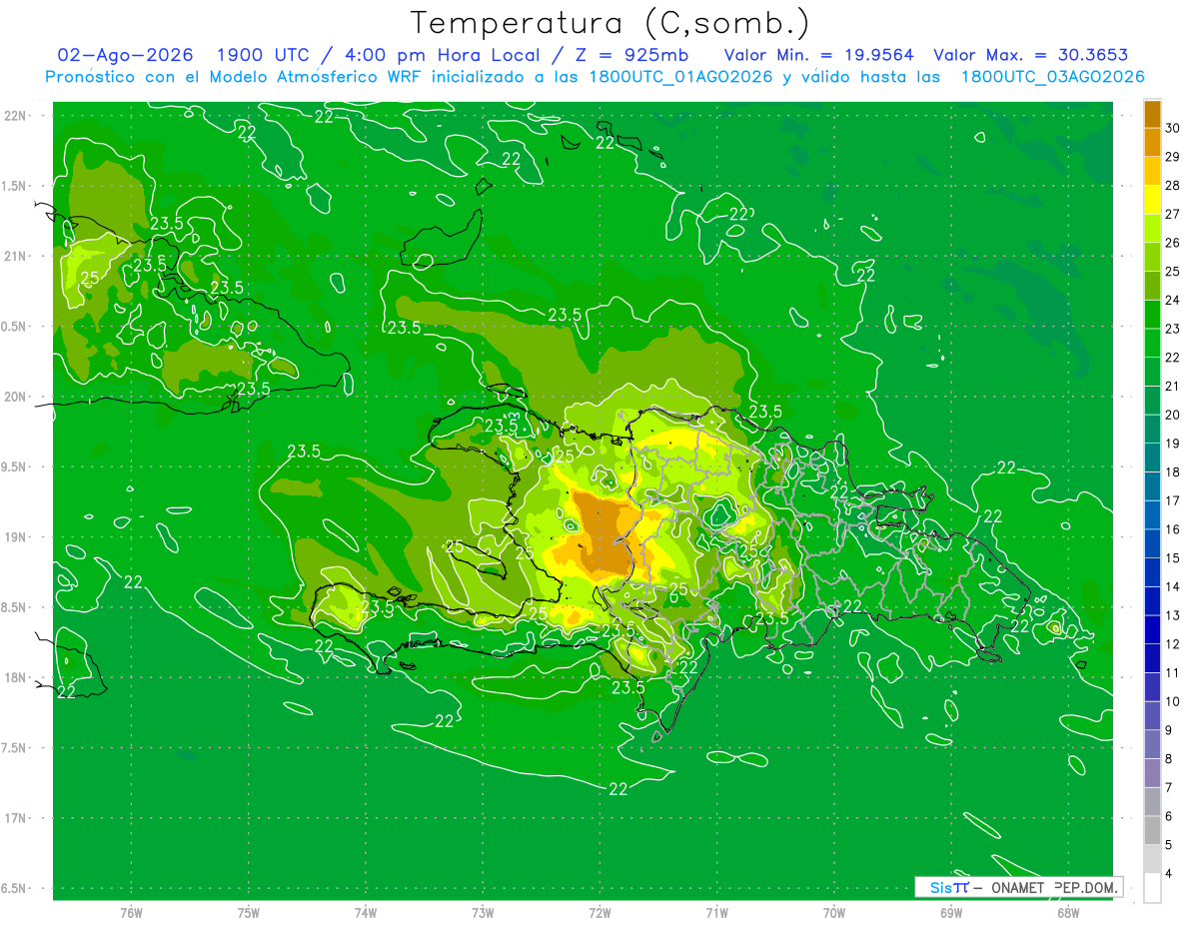Click the "22N" latitude axis label

click(16, 115)
